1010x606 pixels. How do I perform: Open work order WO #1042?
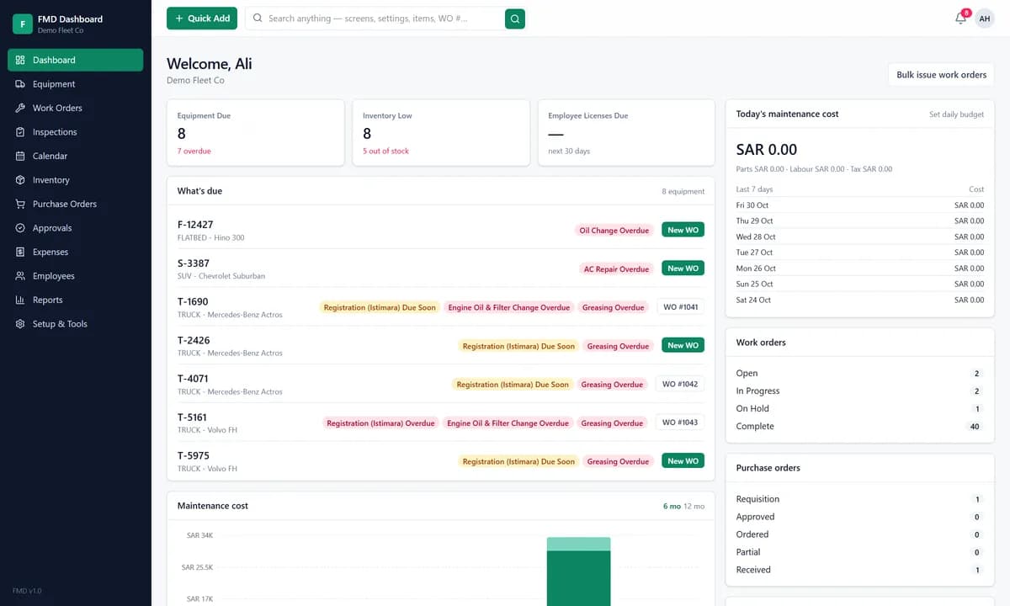coord(680,384)
